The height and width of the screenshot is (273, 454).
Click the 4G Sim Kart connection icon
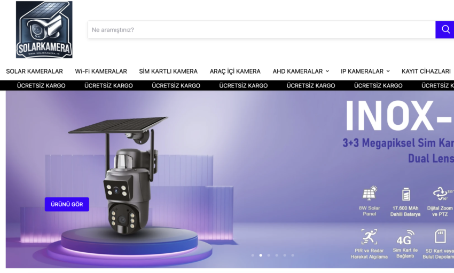pyautogui.click(x=405, y=237)
